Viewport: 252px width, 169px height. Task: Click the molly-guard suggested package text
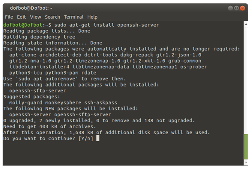(x=26, y=102)
